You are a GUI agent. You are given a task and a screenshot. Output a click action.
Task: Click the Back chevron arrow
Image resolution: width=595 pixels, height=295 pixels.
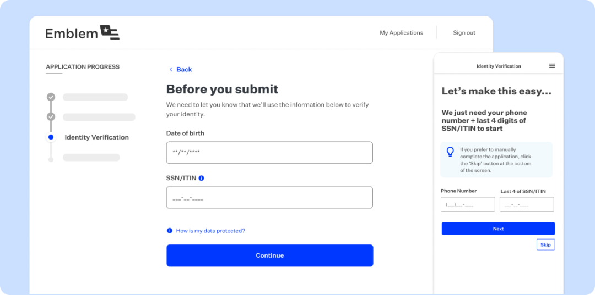(171, 70)
